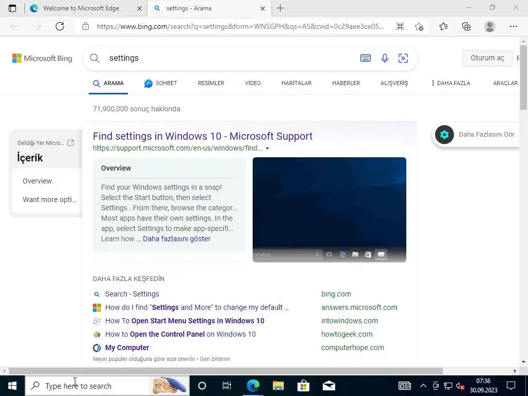
Task: Open How to Open the Control Panel link
Action: pos(180,334)
